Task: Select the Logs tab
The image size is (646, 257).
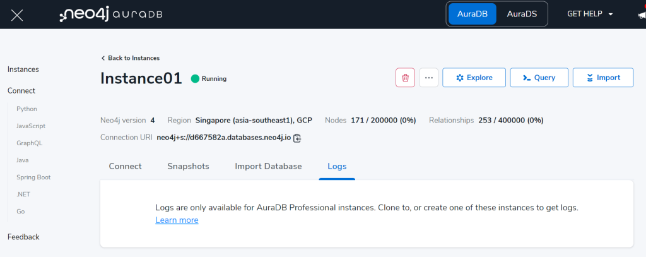Action: pyautogui.click(x=337, y=166)
